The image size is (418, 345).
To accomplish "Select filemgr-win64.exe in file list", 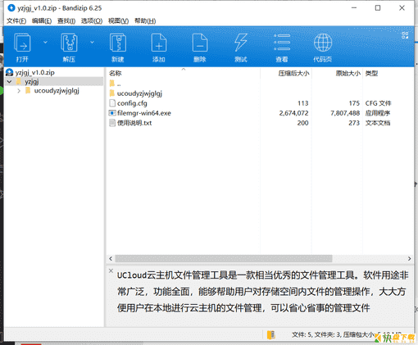I will point(144,113).
